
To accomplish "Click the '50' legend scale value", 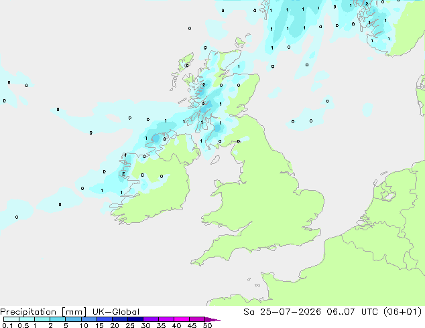I will pyautogui.click(x=208, y=325).
